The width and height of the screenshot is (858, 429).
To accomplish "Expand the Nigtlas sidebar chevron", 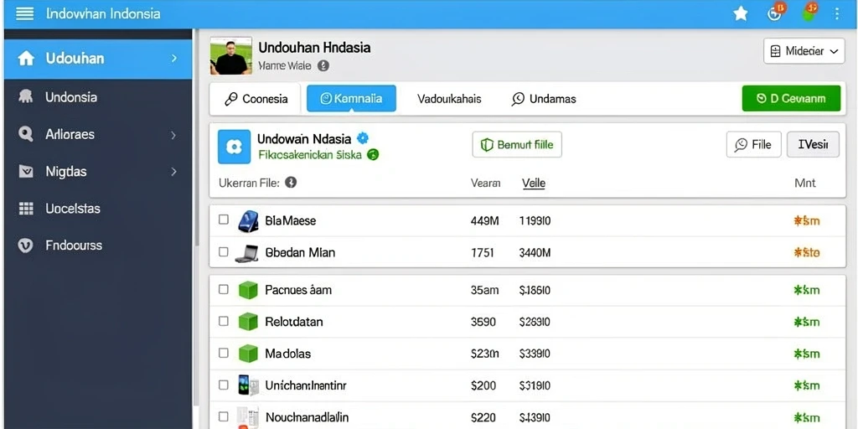I will (173, 172).
